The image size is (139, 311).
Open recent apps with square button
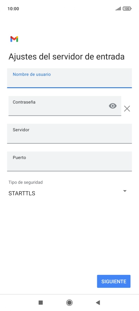(41, 302)
